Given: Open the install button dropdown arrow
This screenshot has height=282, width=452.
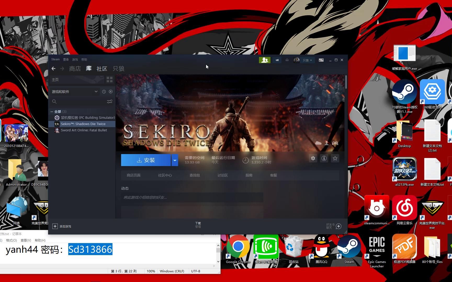Looking at the screenshot, I should [x=175, y=160].
